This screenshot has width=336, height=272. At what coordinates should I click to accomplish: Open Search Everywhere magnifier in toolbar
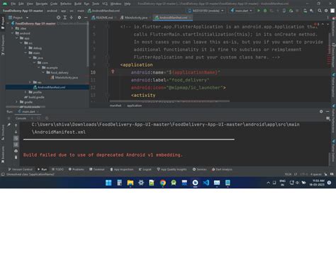(320, 11)
